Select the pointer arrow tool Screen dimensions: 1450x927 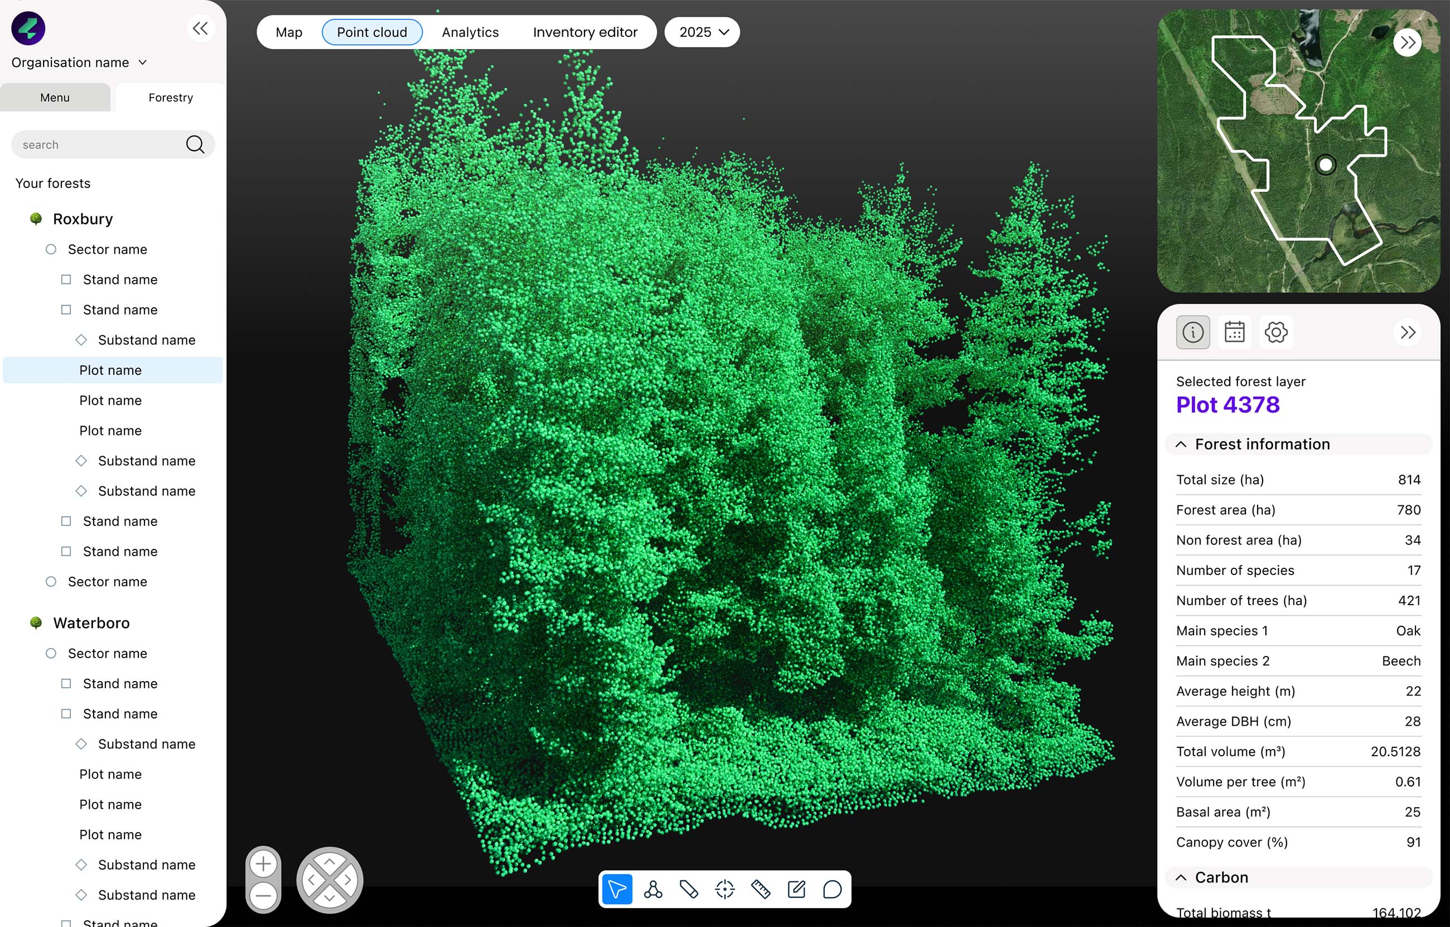point(617,889)
